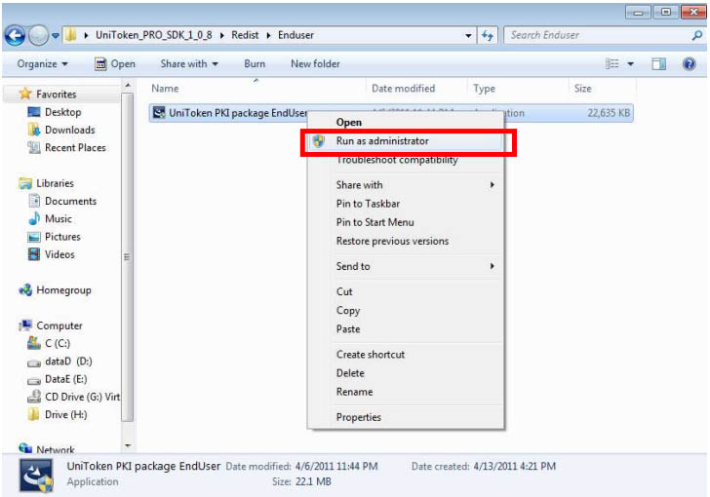Sort by the Date modified column
Image resolution: width=710 pixels, height=497 pixels.
coord(403,89)
